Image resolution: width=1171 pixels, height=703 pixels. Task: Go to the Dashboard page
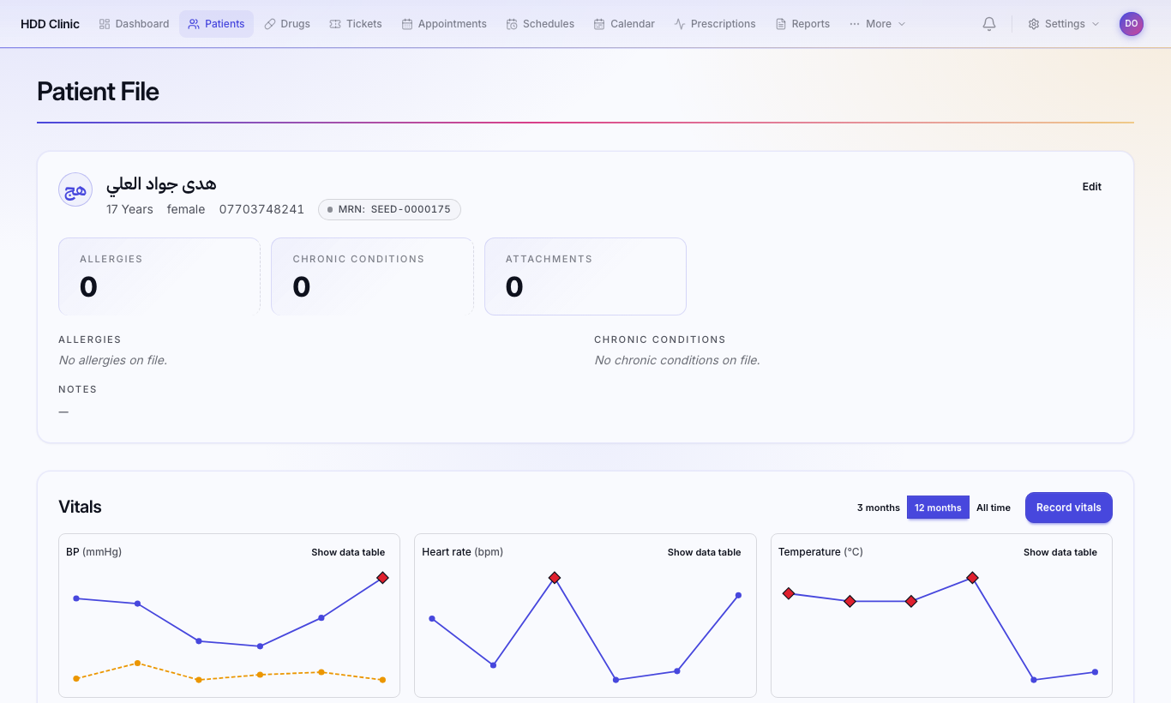(x=134, y=24)
